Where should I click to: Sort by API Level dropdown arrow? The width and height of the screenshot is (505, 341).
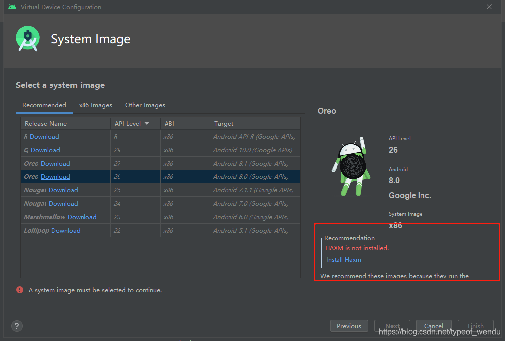point(147,124)
